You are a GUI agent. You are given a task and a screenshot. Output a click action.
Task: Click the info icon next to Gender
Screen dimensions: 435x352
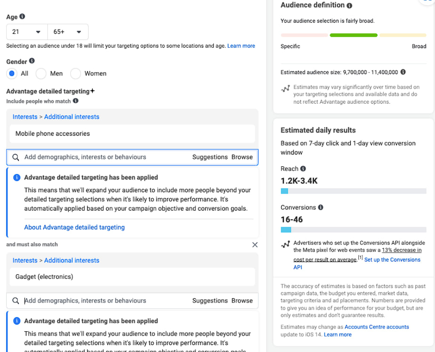(32, 61)
